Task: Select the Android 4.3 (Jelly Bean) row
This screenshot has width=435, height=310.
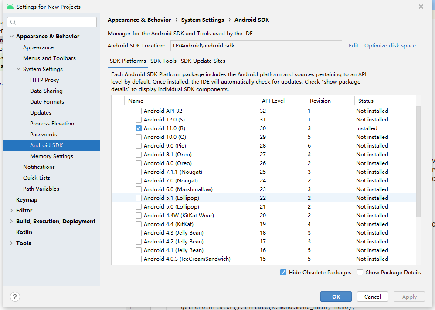Action: click(264, 233)
